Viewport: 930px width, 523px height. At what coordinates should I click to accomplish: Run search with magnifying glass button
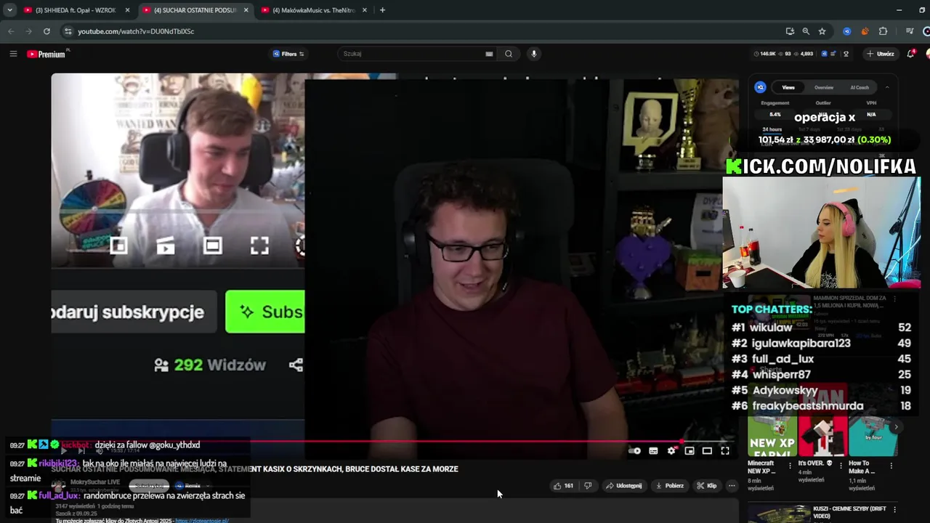point(509,54)
